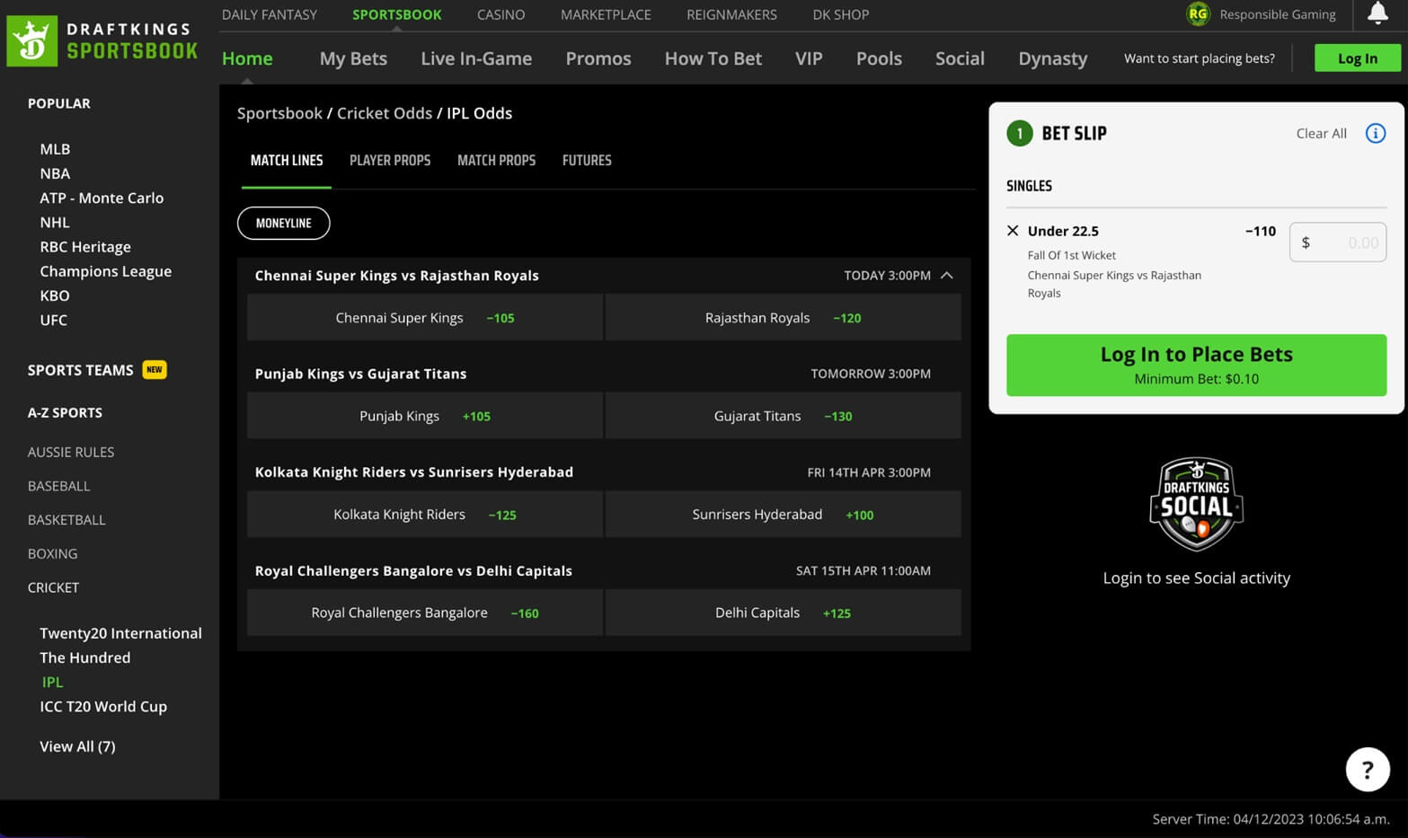Open the VIP page

809,58
